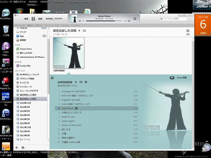Select track Smile for you
Viewport: 211px width, 158px height.
pyautogui.click(x=68, y=117)
